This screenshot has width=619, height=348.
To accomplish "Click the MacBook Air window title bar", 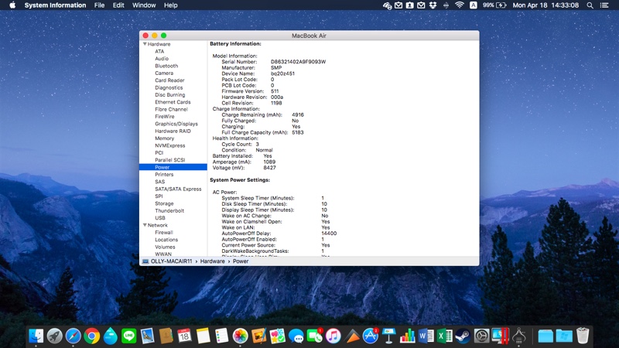I will (x=309, y=36).
